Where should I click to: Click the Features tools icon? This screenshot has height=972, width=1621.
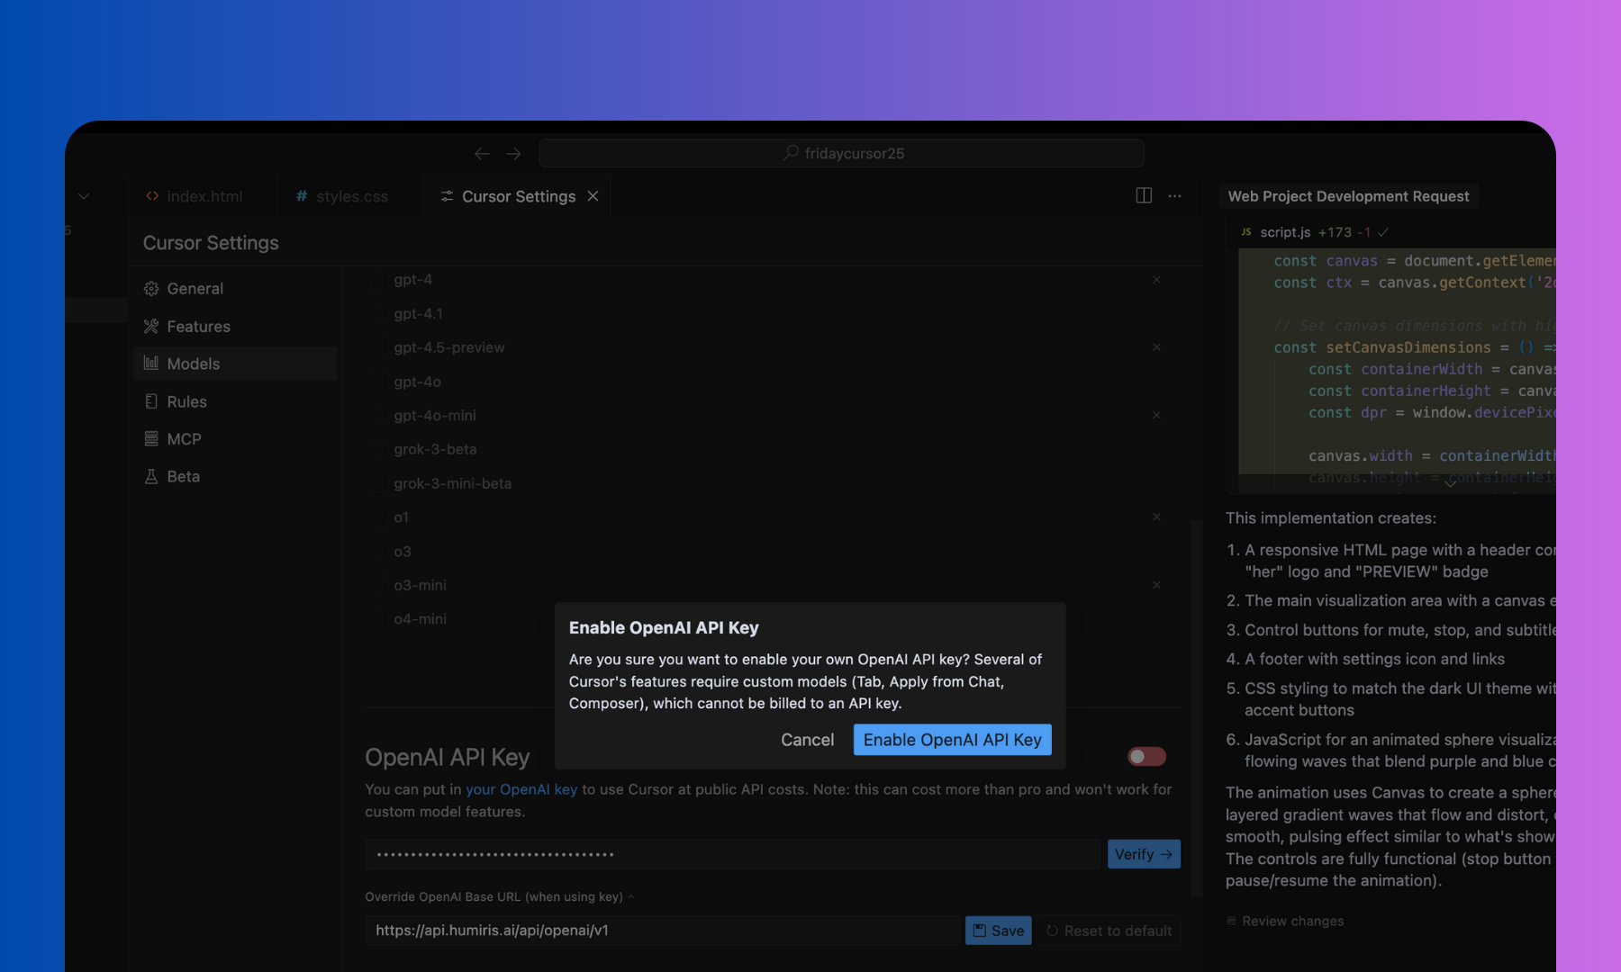tap(151, 327)
